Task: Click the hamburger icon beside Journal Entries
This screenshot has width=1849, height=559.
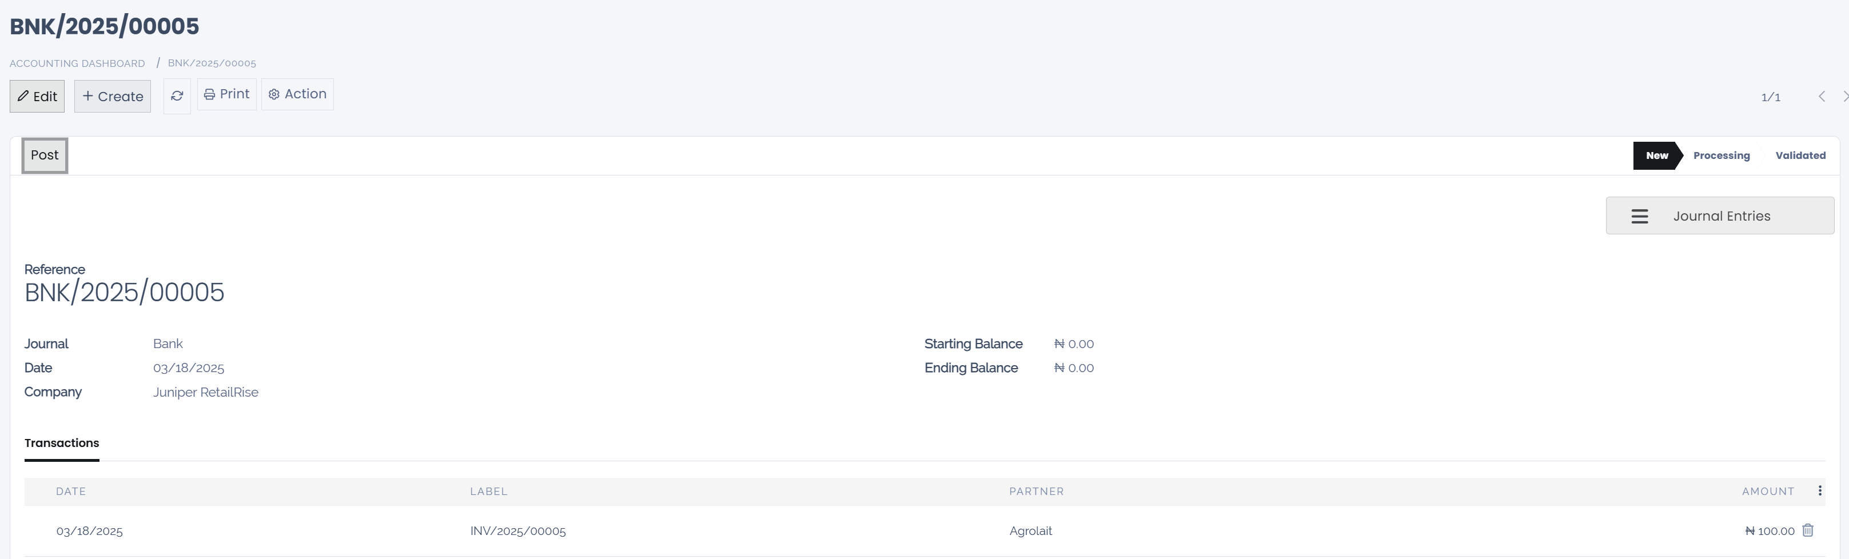Action: tap(1640, 215)
